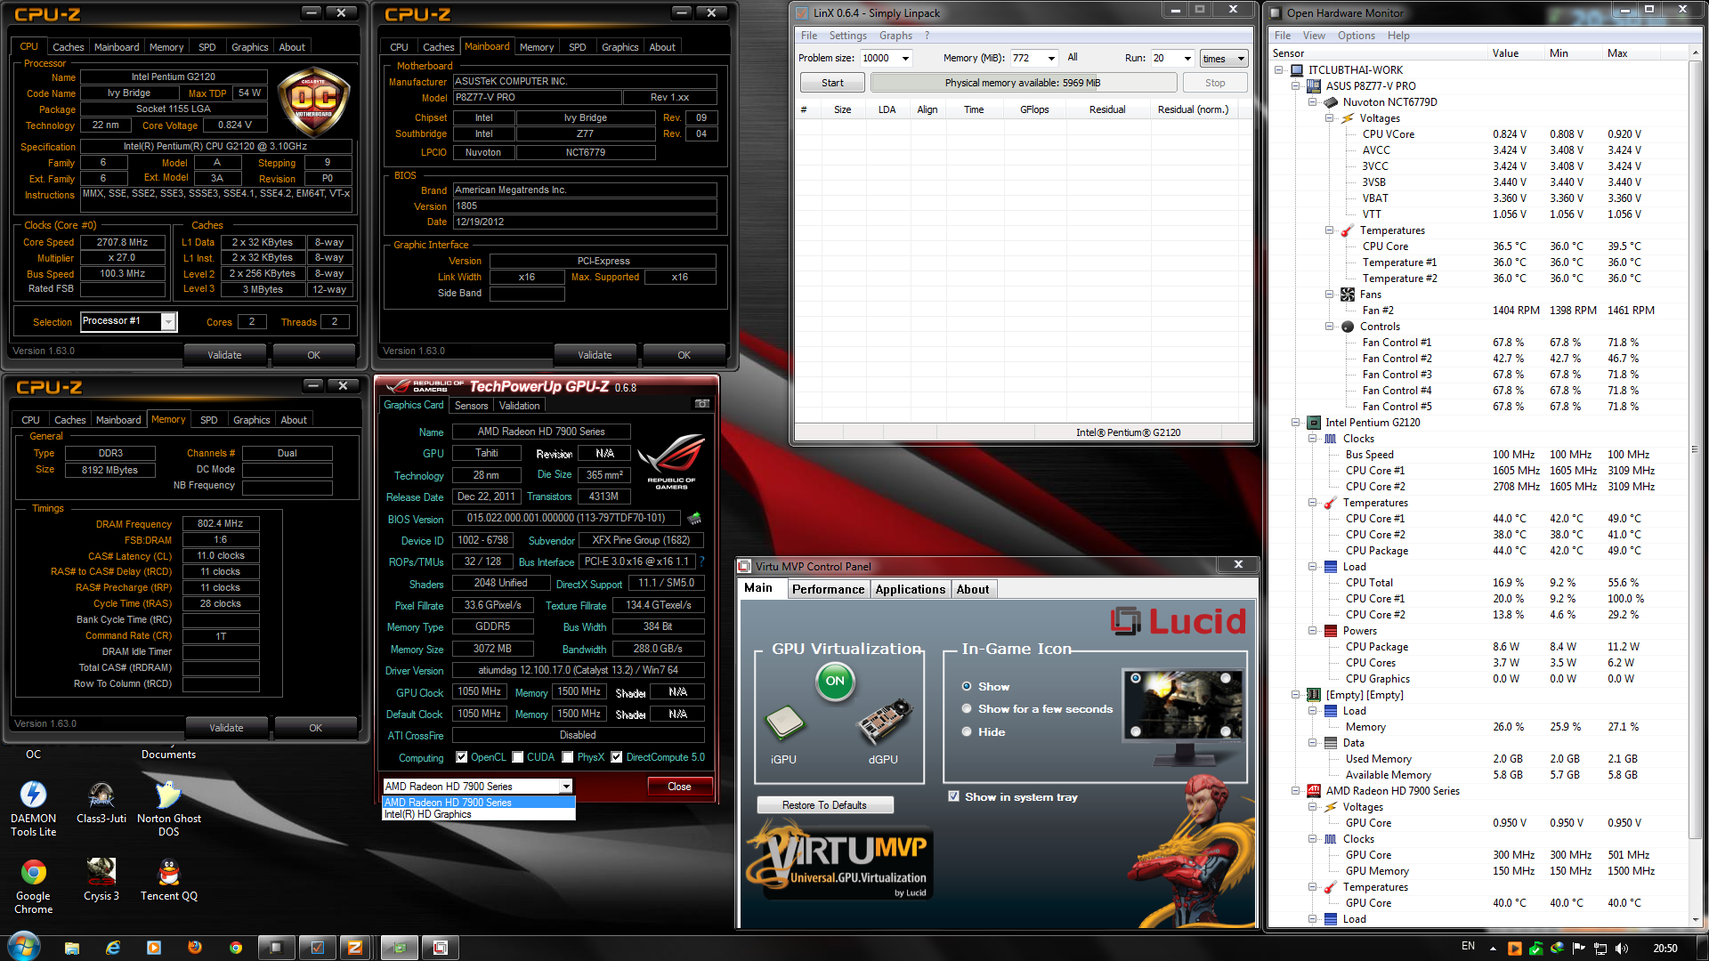This screenshot has width=1709, height=961.
Task: Collapse the Nuvoton NCT6779D tree node
Action: (1313, 102)
